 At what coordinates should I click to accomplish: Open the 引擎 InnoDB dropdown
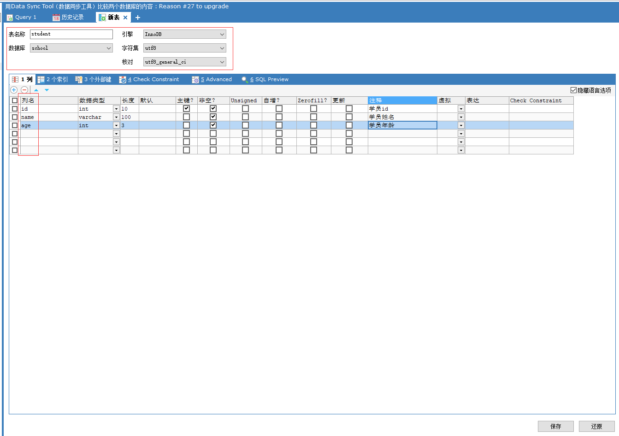pos(184,34)
